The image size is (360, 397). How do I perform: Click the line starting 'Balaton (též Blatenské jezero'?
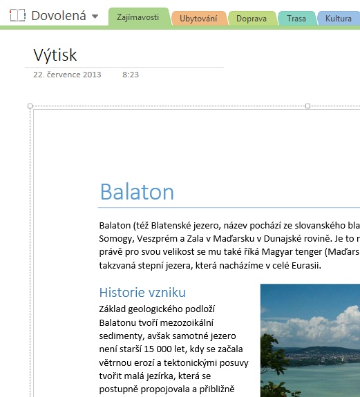(x=229, y=225)
